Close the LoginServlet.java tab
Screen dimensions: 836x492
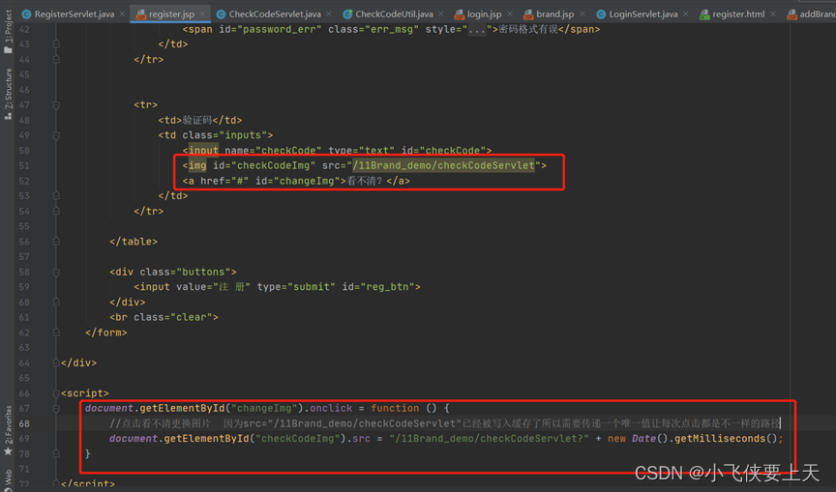point(686,14)
